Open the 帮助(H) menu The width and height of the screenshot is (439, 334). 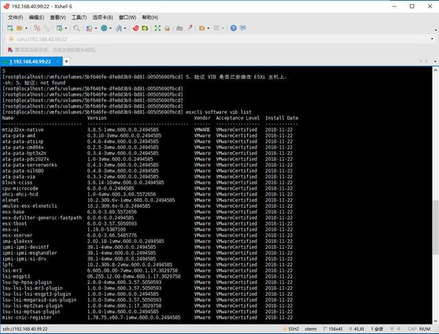150,17
